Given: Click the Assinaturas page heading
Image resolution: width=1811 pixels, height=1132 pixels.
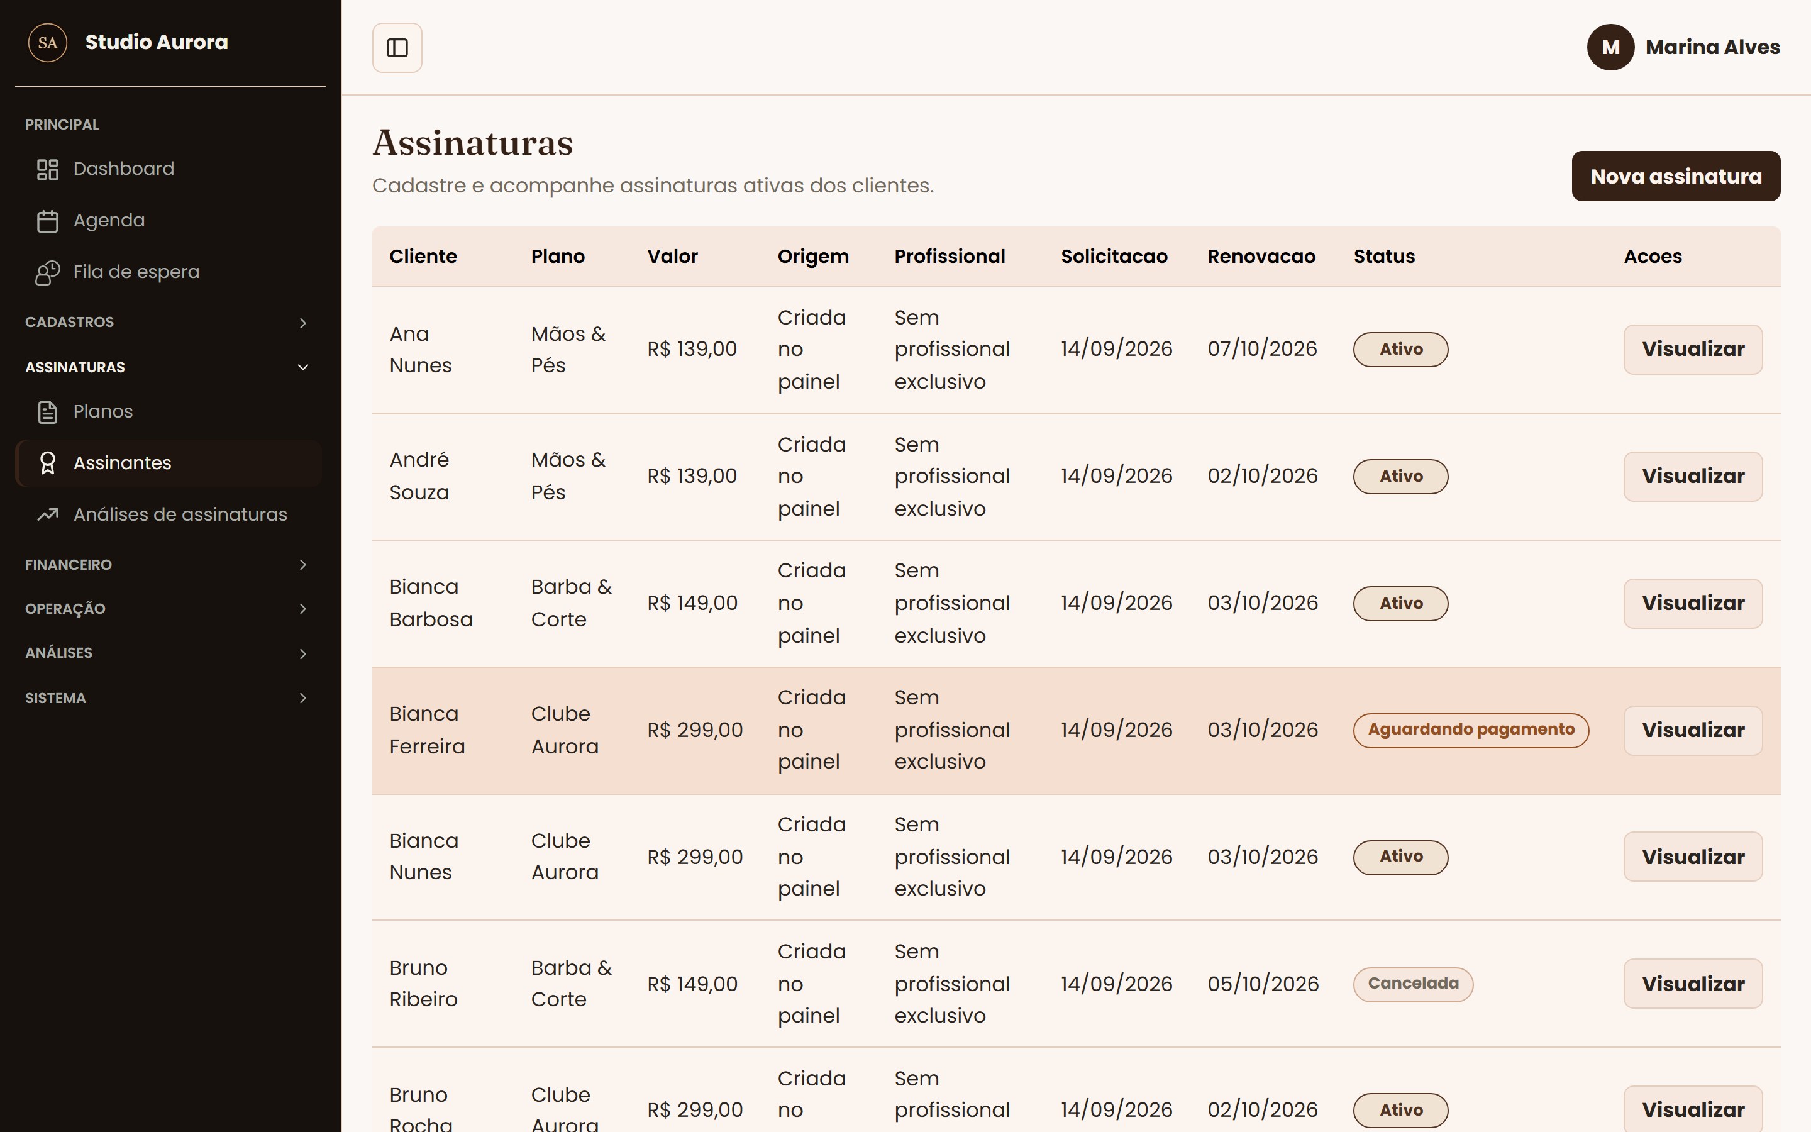Looking at the screenshot, I should [x=473, y=143].
